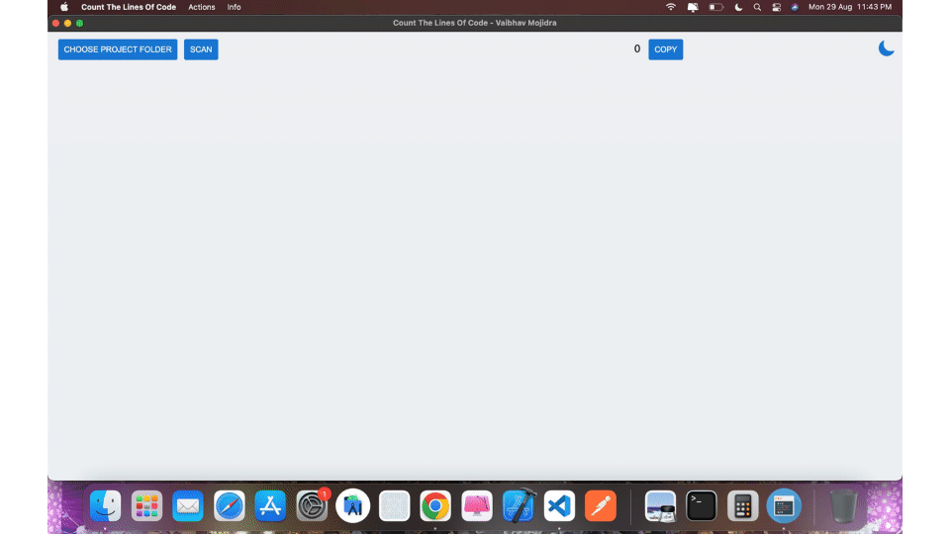Screen dimensions: 950x534
Task: Open Control Center in the menu bar
Action: coord(777,7)
